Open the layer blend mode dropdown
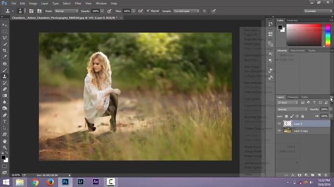This screenshot has height=187, width=334. click(292, 110)
